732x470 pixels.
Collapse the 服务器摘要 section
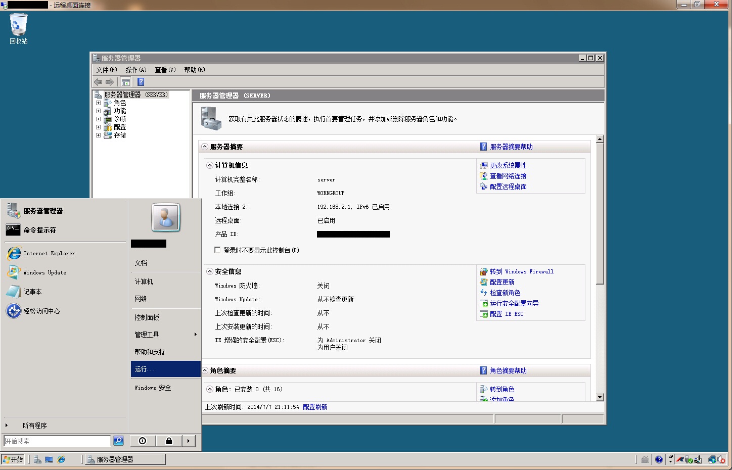pyautogui.click(x=205, y=147)
